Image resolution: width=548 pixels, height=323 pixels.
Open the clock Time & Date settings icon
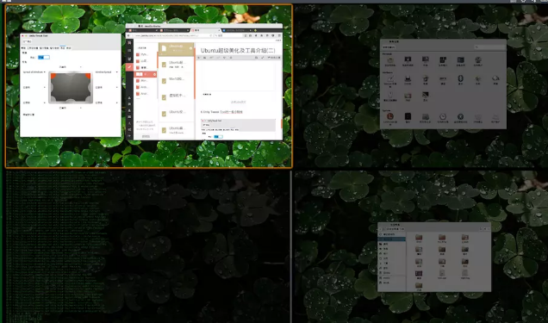tap(443, 118)
